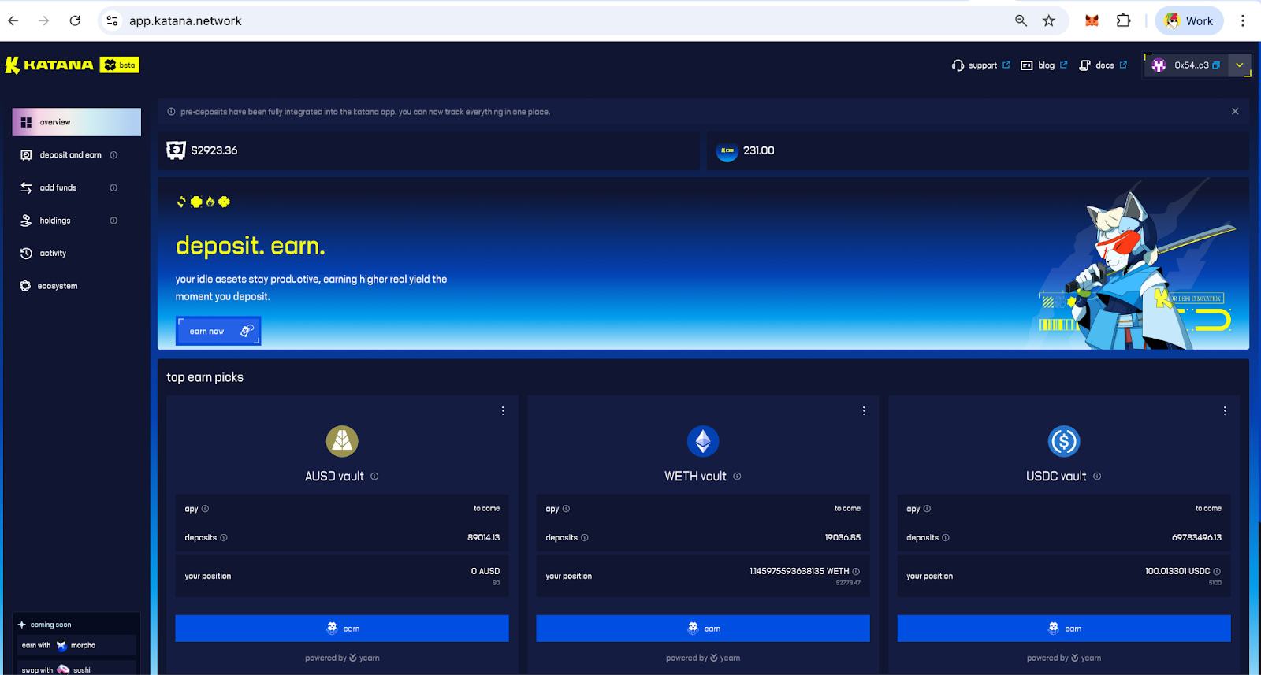
Task: Click USDC vault apy info icon
Action: point(927,509)
